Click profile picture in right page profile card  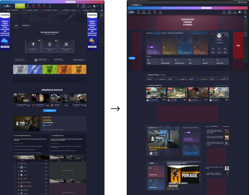219,36
